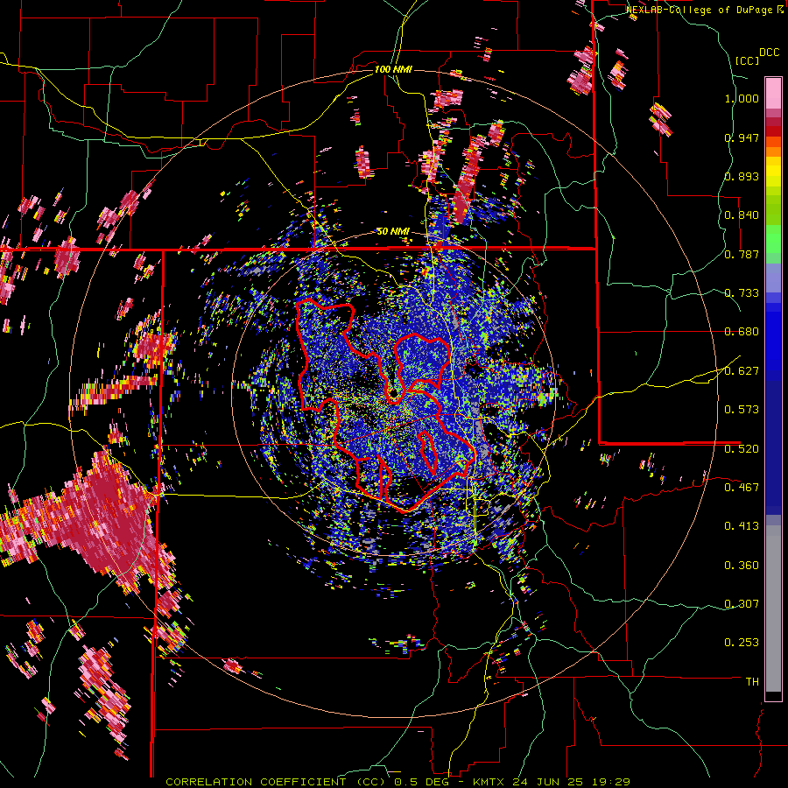
Task: Select the 0.360 scale value
Action: coord(742,566)
